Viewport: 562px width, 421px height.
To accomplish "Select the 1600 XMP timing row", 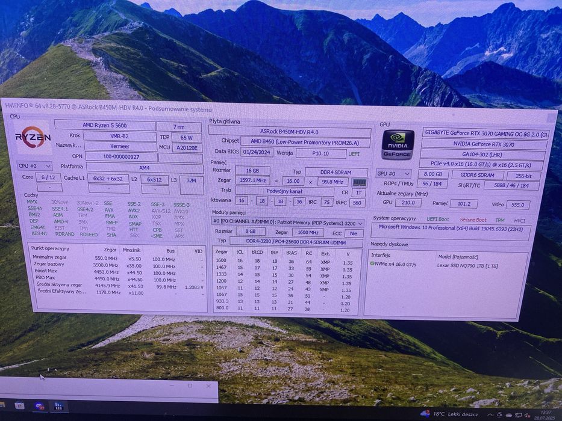I will tap(284, 262).
